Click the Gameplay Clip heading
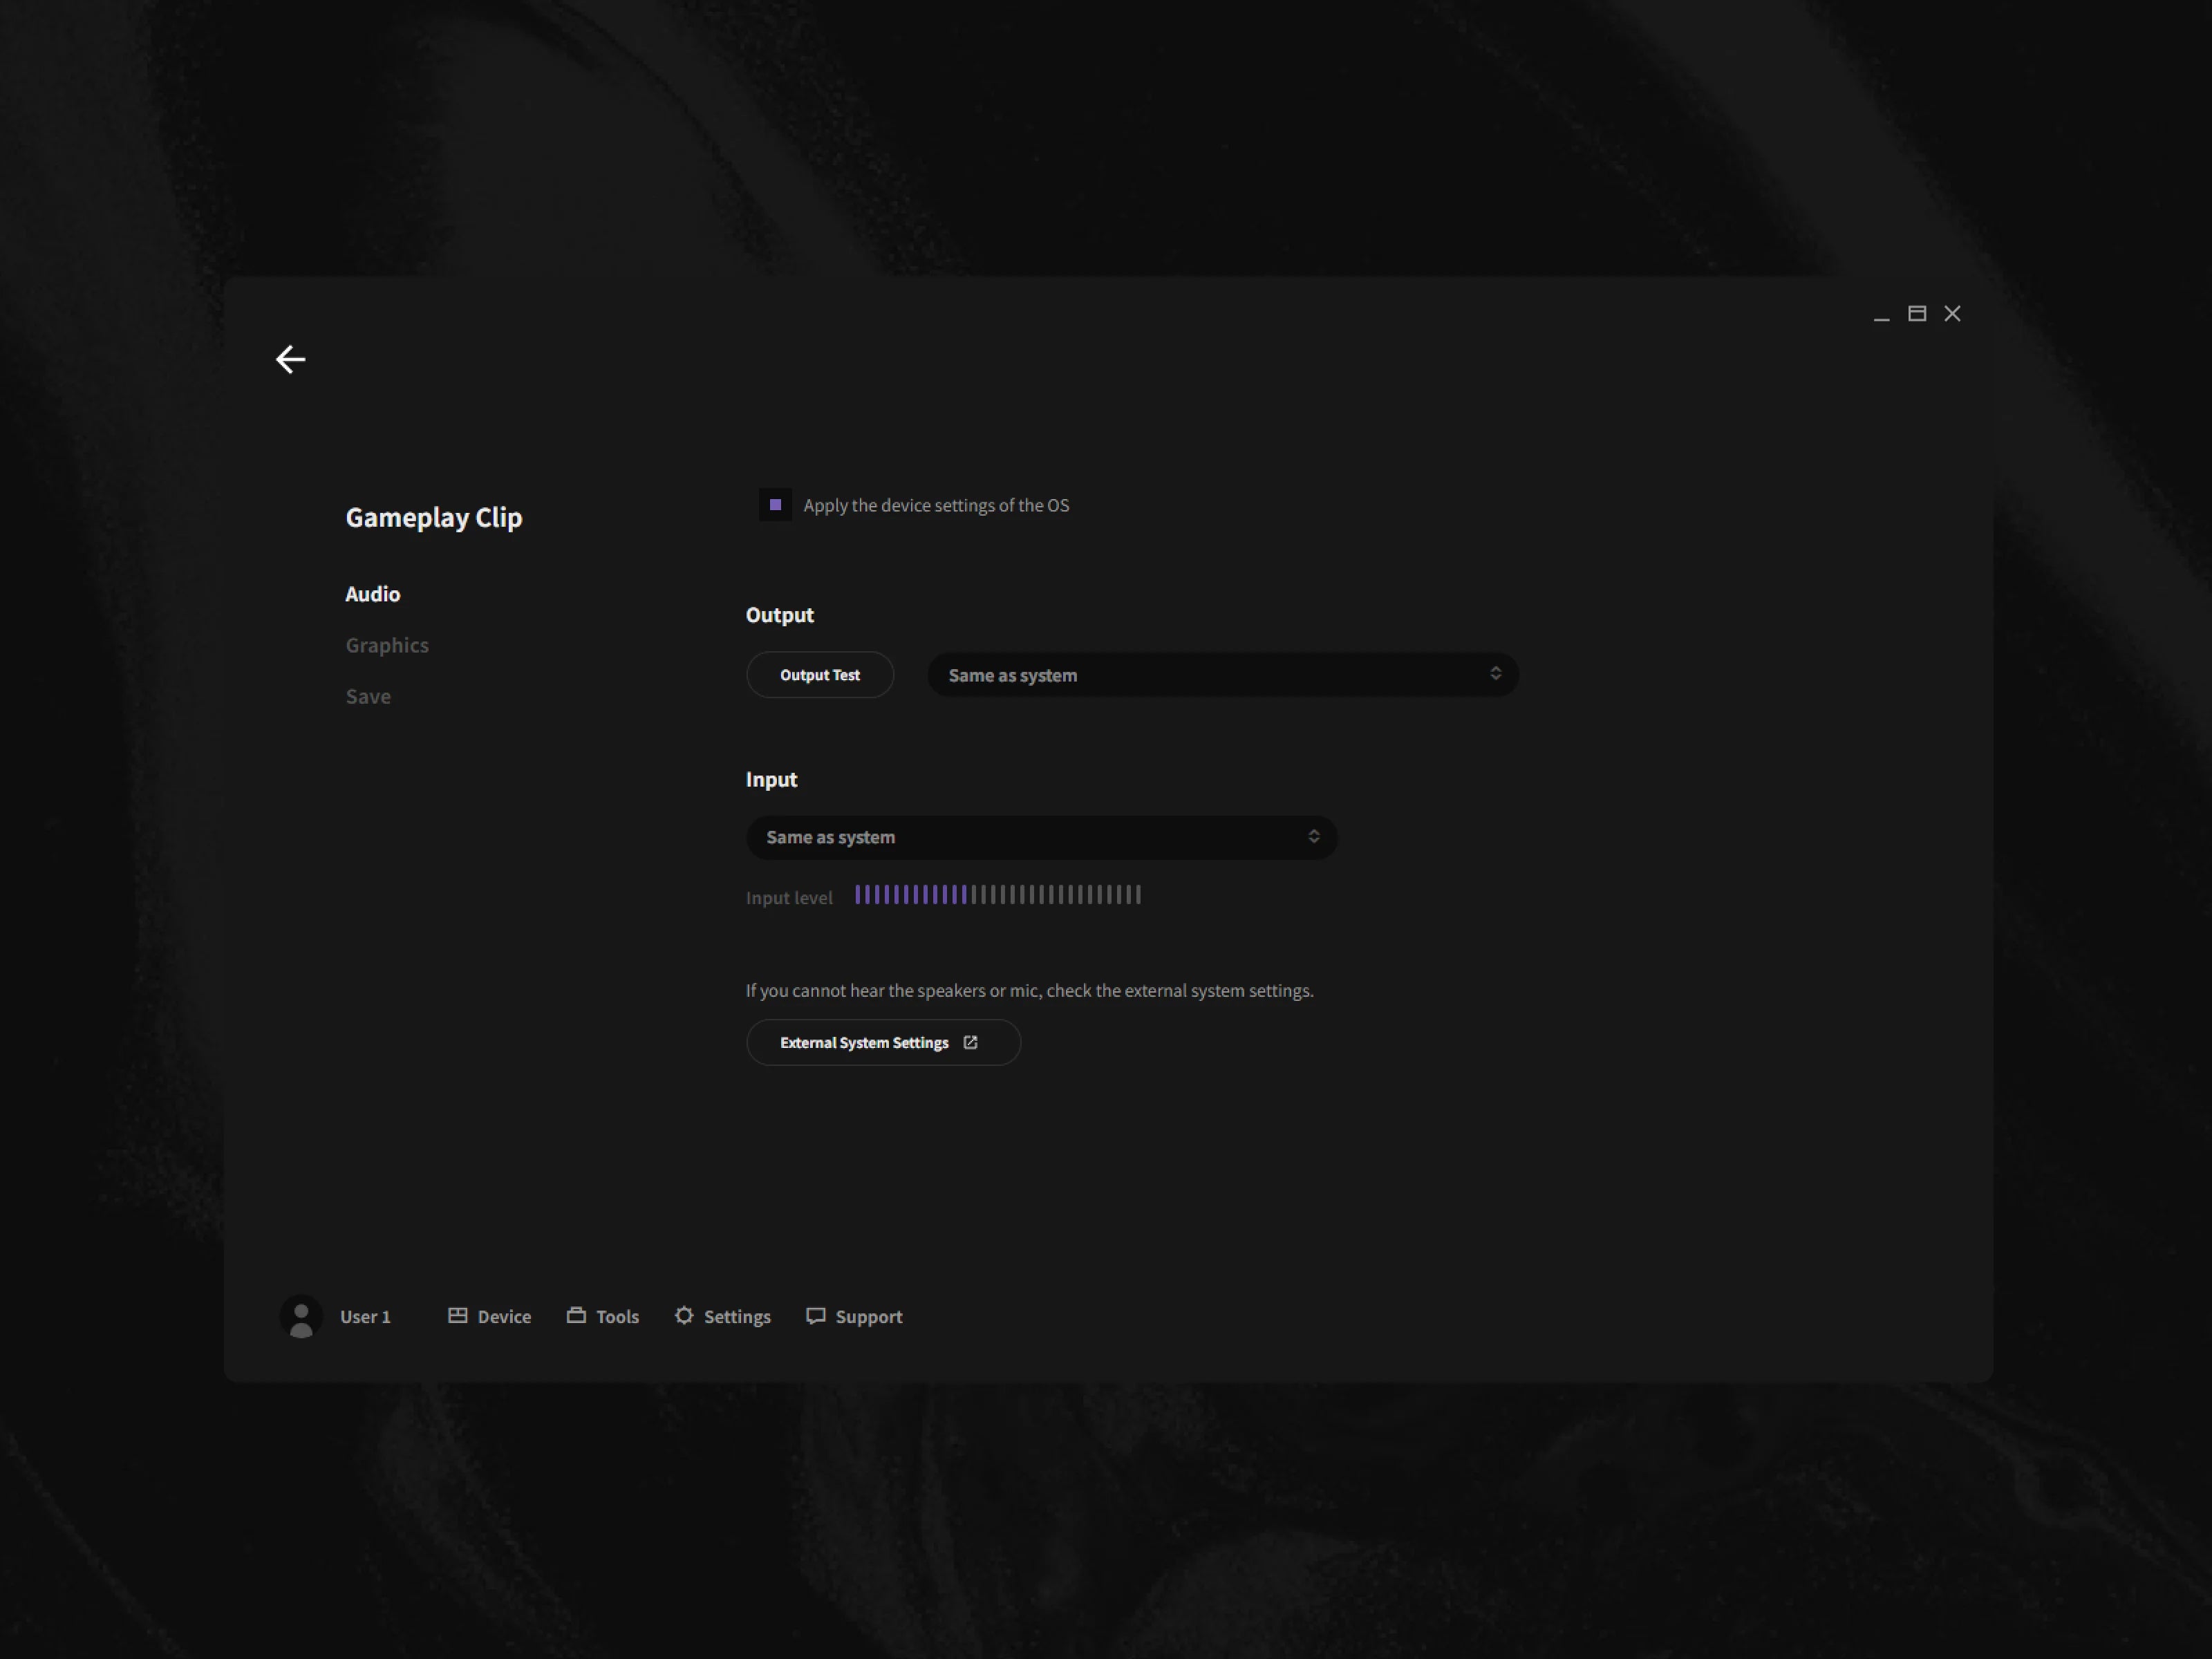The width and height of the screenshot is (2212, 1659). pos(434,517)
